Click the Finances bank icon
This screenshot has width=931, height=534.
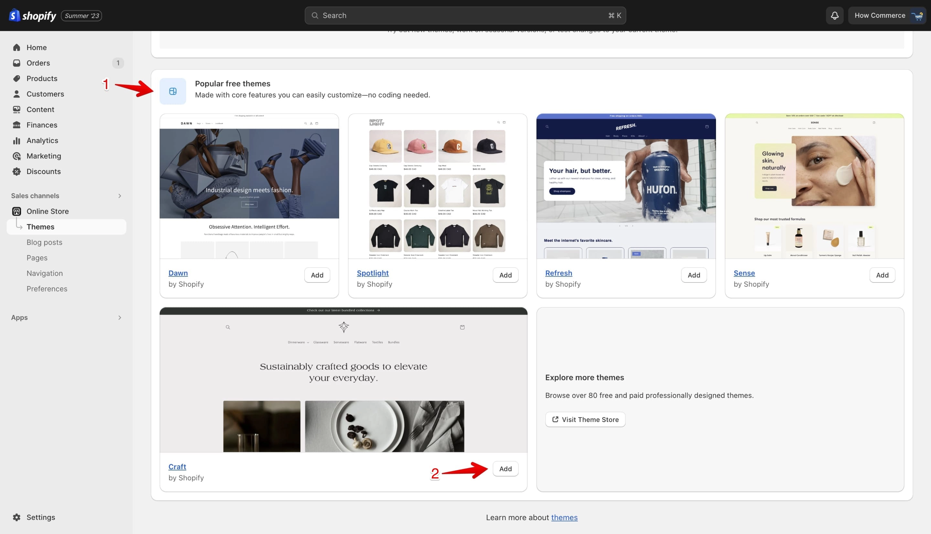tap(16, 125)
